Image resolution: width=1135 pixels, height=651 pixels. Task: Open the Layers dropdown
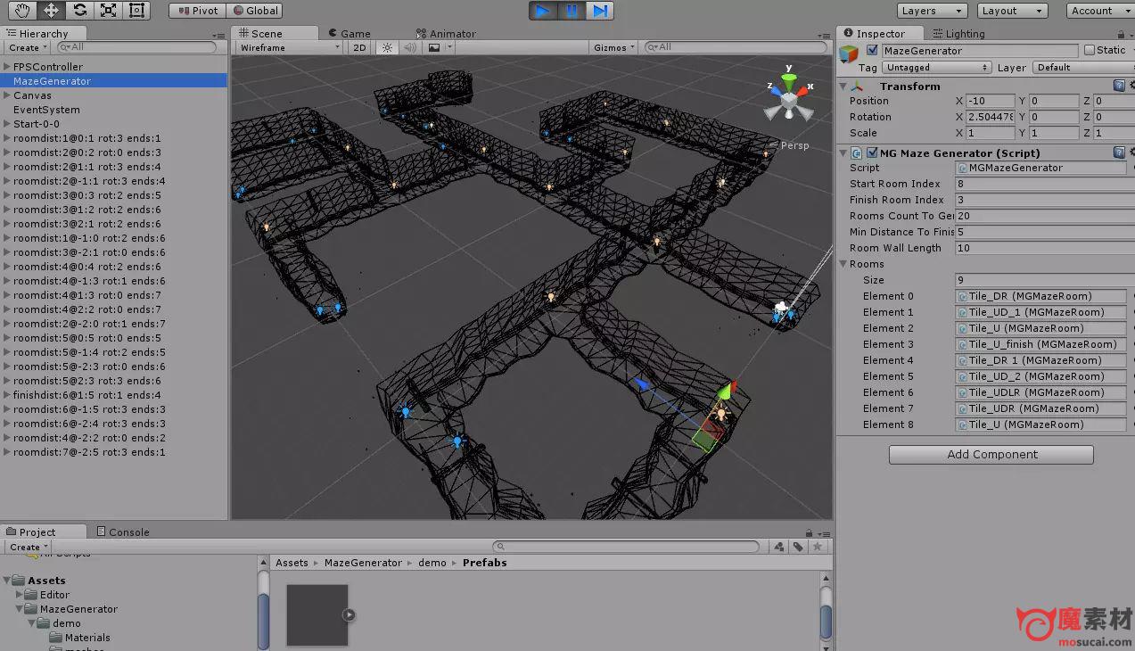(931, 11)
